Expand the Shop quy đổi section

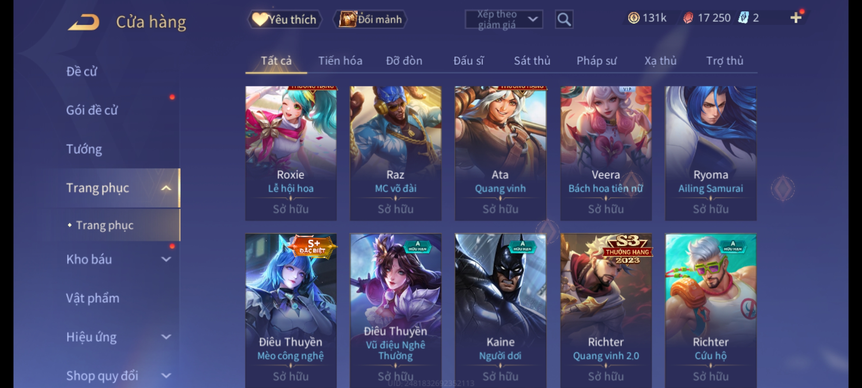pyautogui.click(x=166, y=376)
